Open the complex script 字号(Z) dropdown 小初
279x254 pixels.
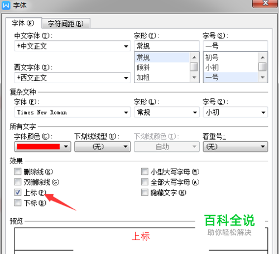tap(235, 112)
